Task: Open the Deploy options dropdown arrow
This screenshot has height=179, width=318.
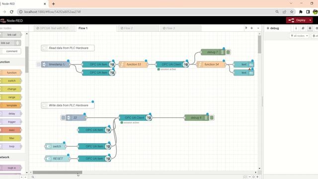Action: pos(310,20)
